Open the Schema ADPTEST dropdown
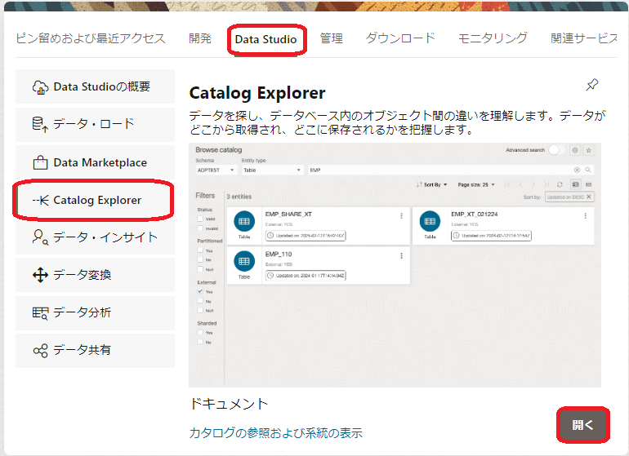The width and height of the screenshot is (629, 456). (216, 170)
